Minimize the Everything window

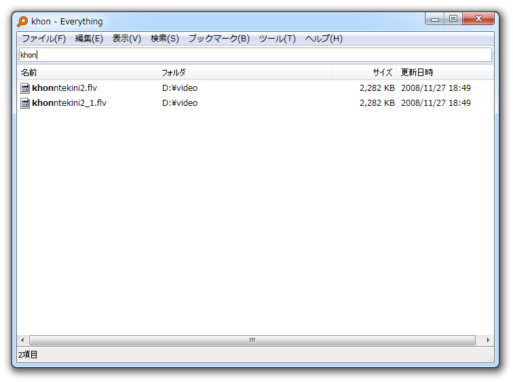[x=435, y=19]
